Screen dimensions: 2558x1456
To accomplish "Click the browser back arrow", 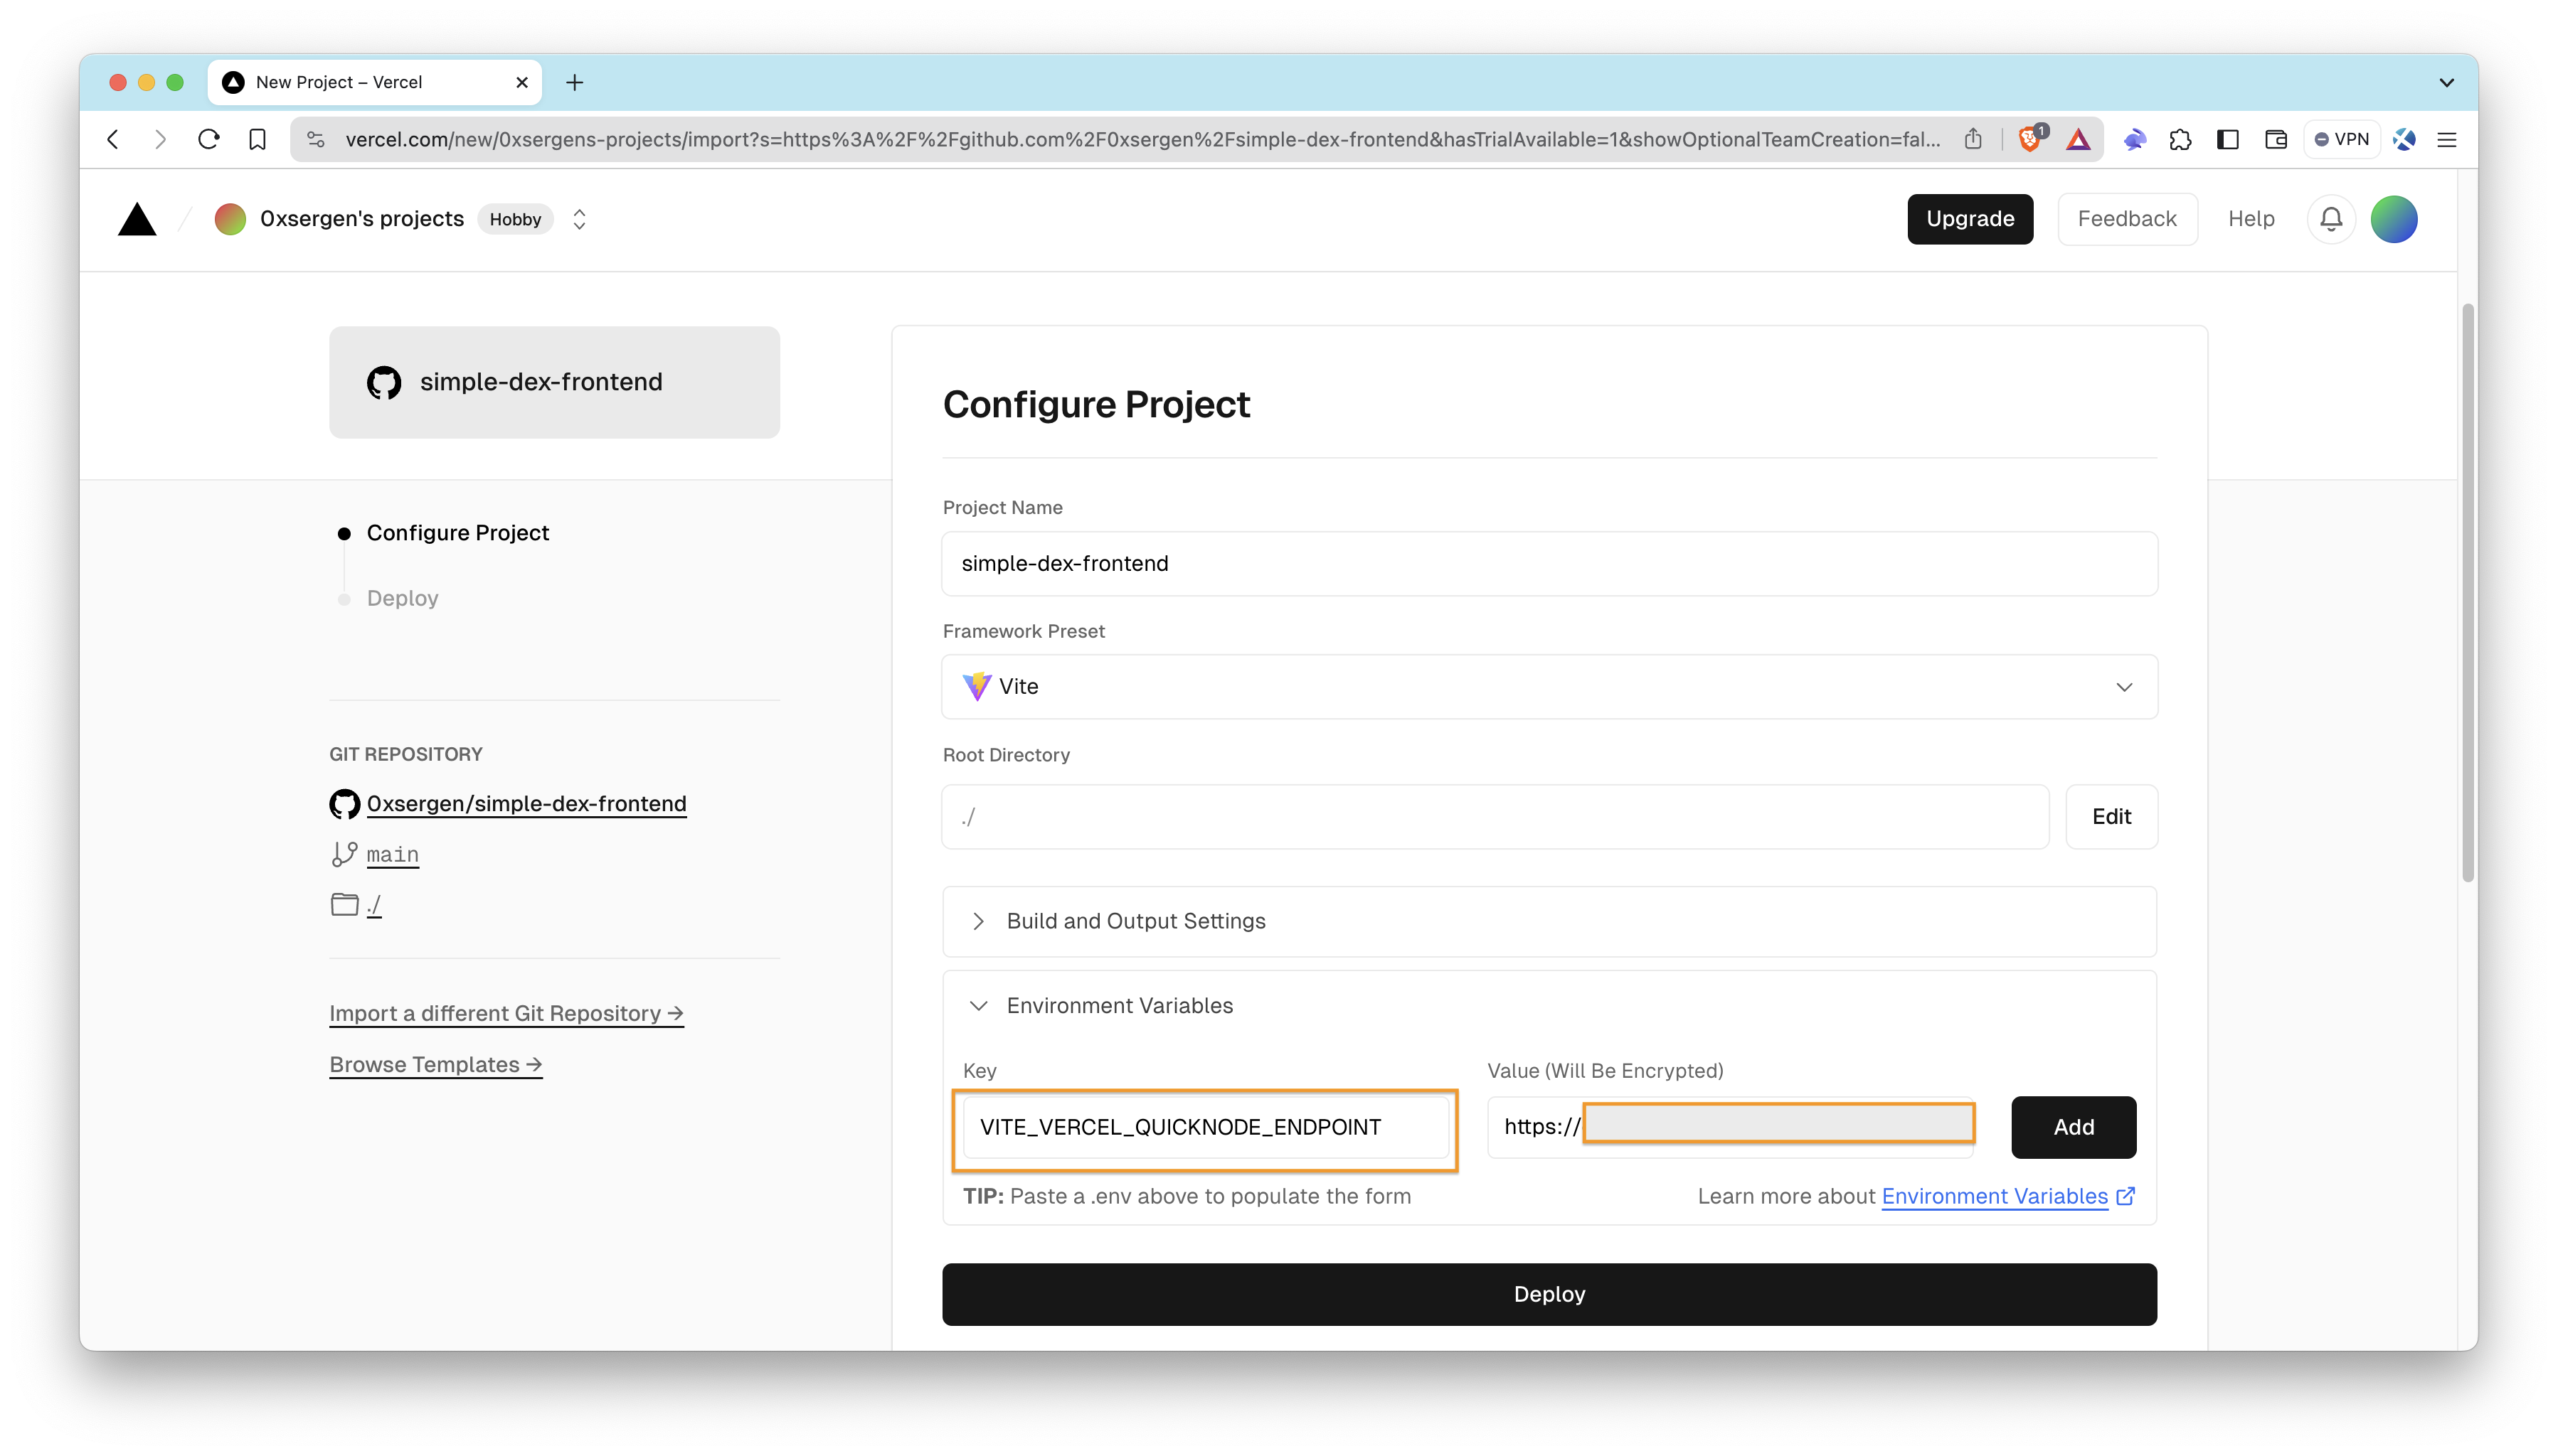I will pos(113,139).
